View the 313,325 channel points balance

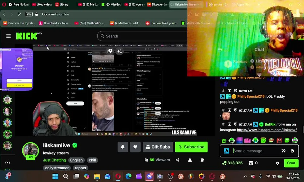232,163
